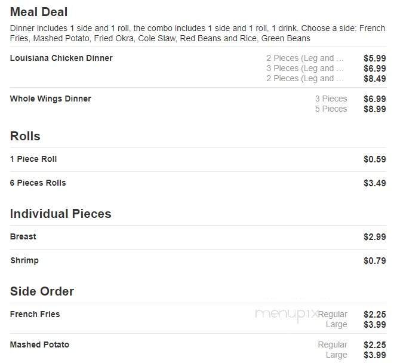Viewport: 394px width, 363px height.
Task: Select Regular Mashed Potato size
Action: point(332,344)
